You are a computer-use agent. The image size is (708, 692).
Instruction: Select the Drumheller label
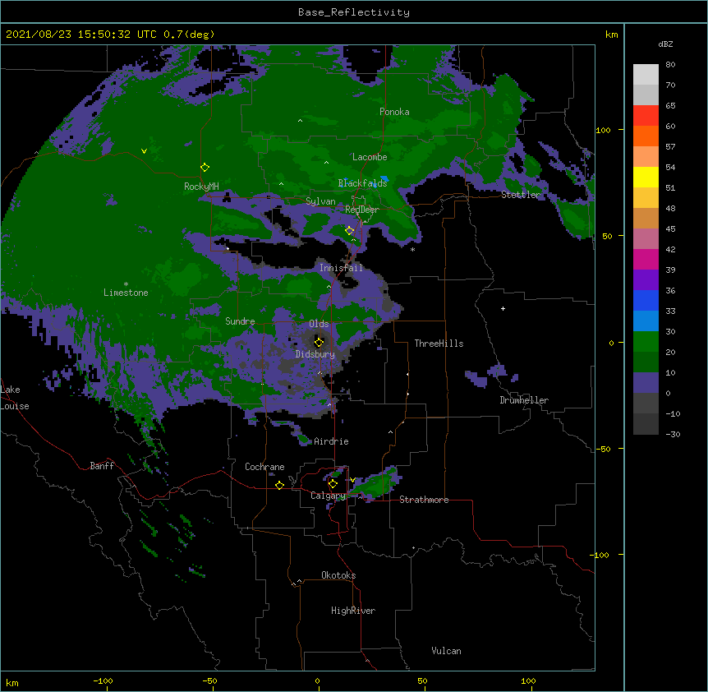coord(524,400)
